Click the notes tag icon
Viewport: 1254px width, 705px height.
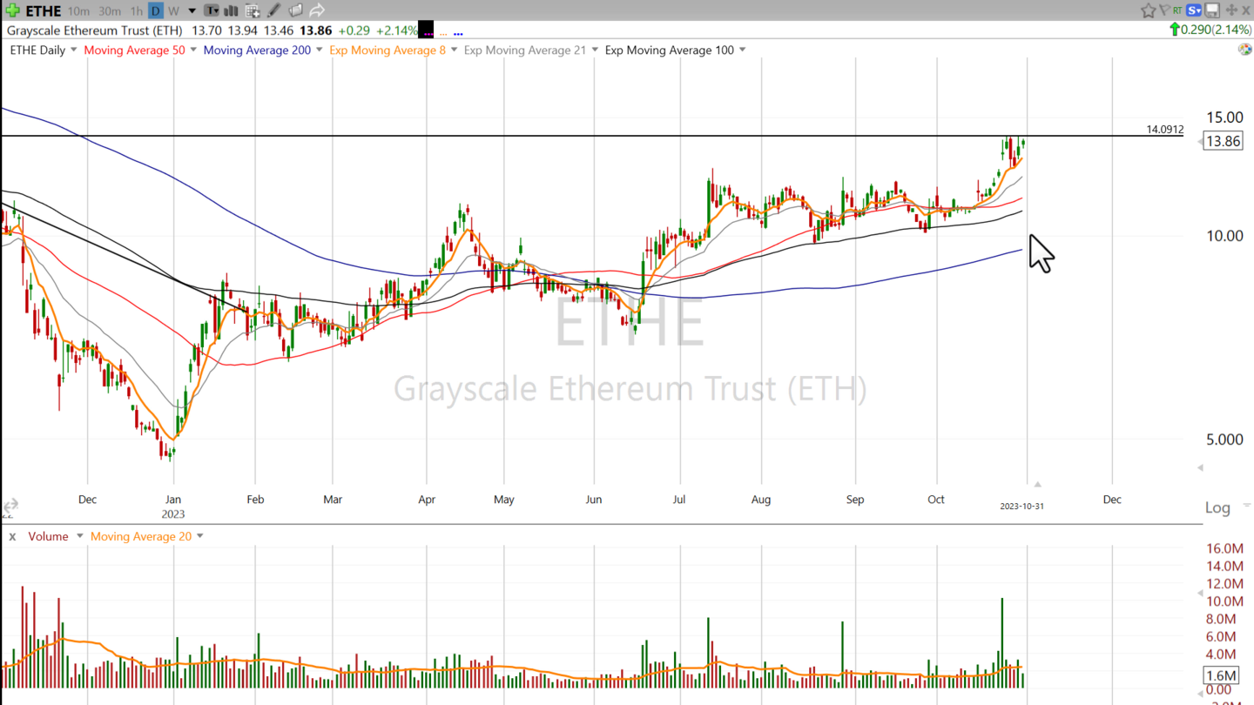click(x=295, y=10)
